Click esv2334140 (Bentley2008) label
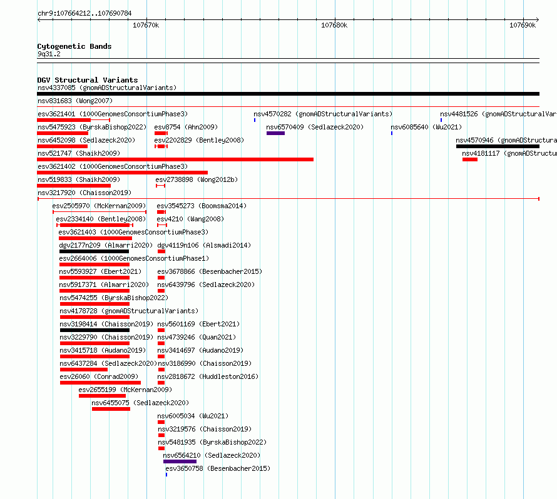The height and width of the screenshot is (499, 557). coord(101,219)
